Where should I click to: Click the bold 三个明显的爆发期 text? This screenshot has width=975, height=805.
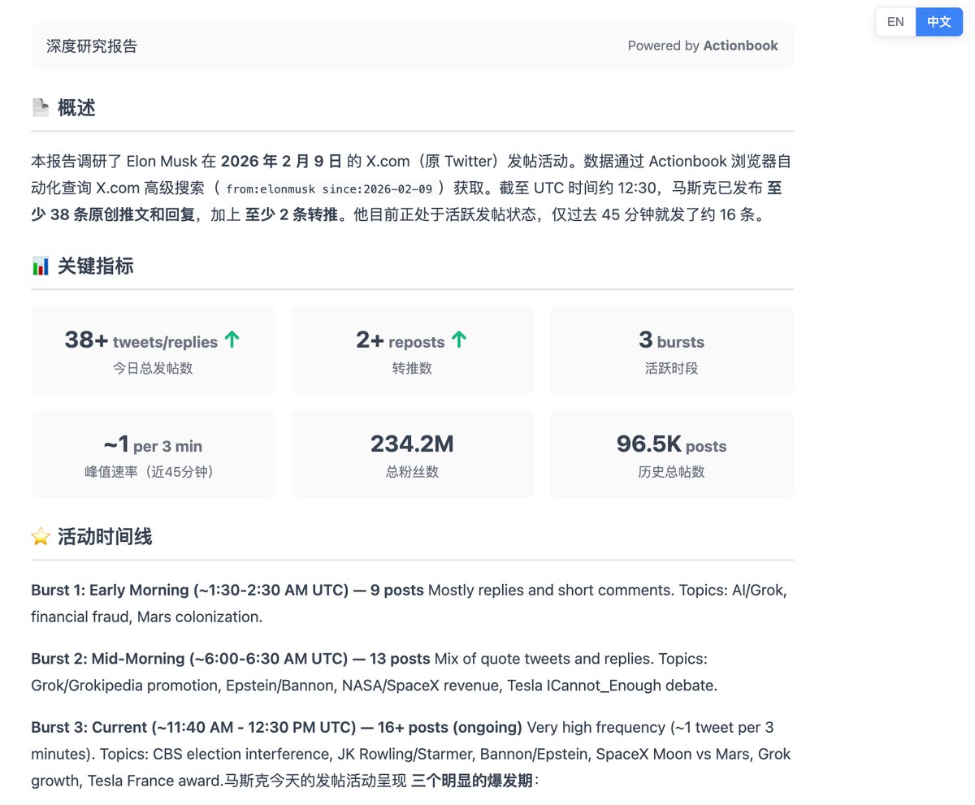[x=472, y=781]
